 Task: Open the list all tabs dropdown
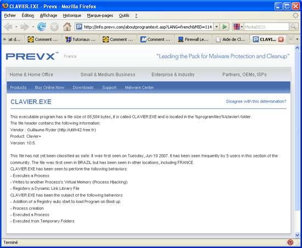(x=297, y=40)
